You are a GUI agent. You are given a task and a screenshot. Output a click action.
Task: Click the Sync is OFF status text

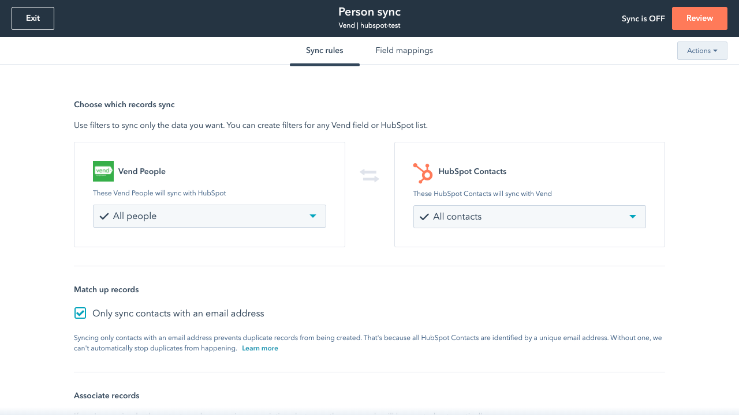[643, 18]
